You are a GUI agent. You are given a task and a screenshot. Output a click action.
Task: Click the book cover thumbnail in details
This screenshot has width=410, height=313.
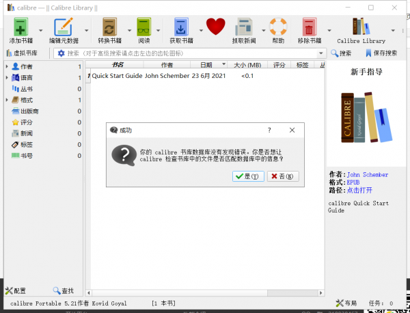point(366,117)
